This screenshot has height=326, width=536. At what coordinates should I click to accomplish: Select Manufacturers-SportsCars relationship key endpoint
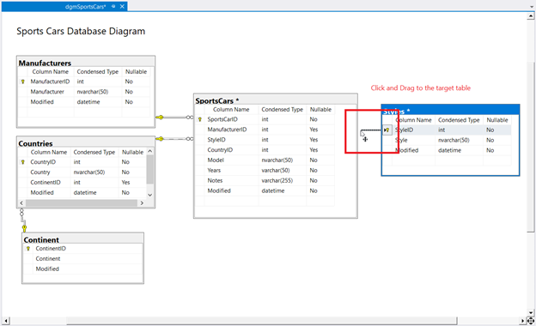(160, 118)
